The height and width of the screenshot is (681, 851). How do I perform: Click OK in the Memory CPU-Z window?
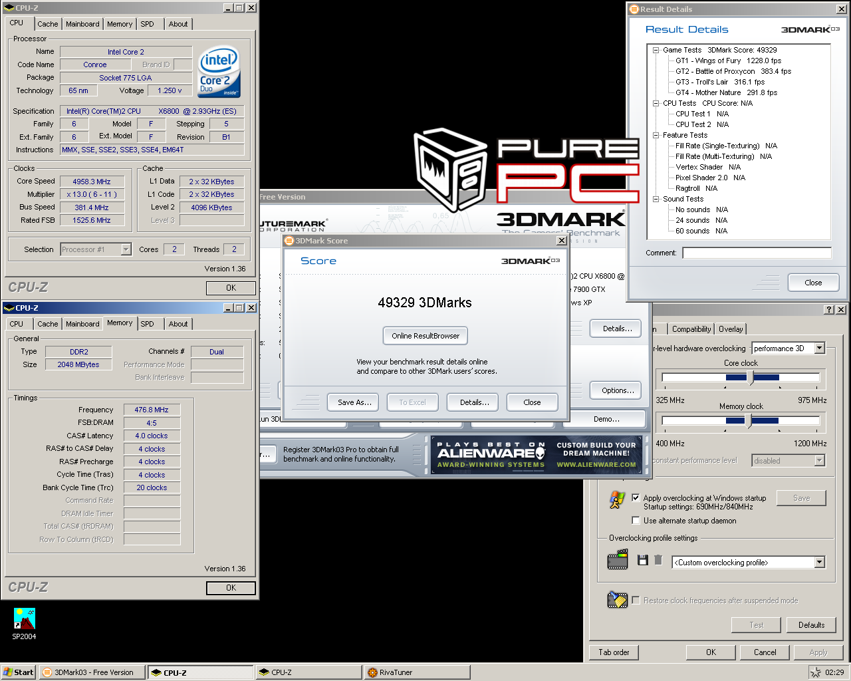click(x=231, y=588)
